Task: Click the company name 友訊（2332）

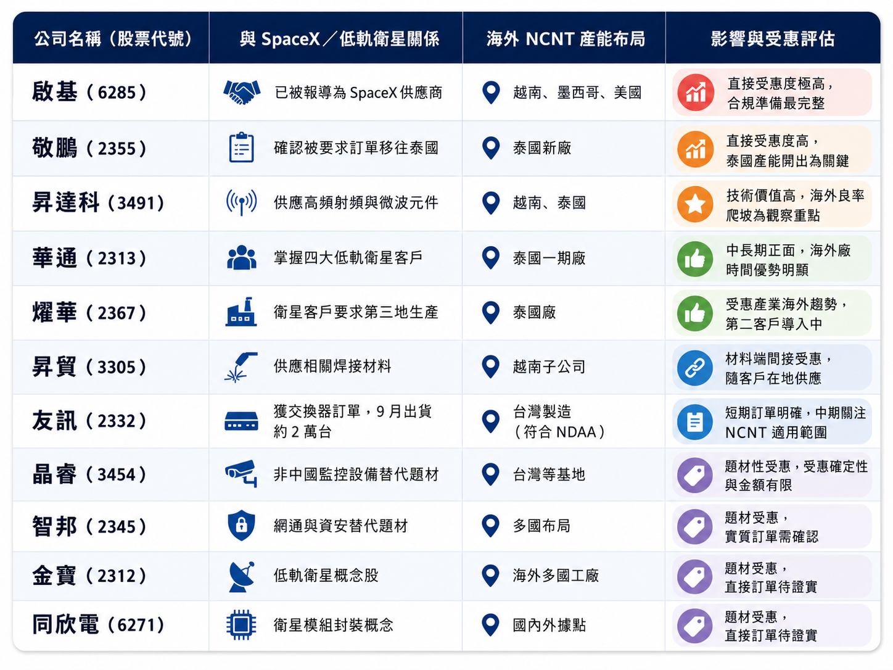Action: 90,421
